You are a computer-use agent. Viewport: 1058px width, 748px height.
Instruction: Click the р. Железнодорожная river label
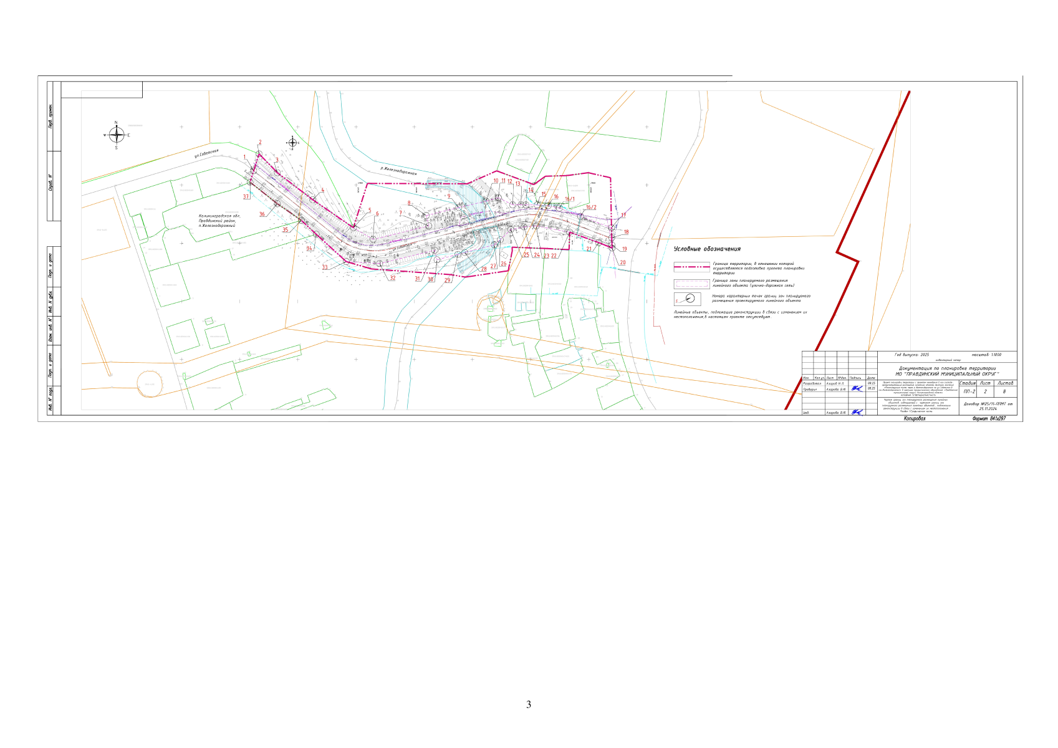click(x=398, y=171)
